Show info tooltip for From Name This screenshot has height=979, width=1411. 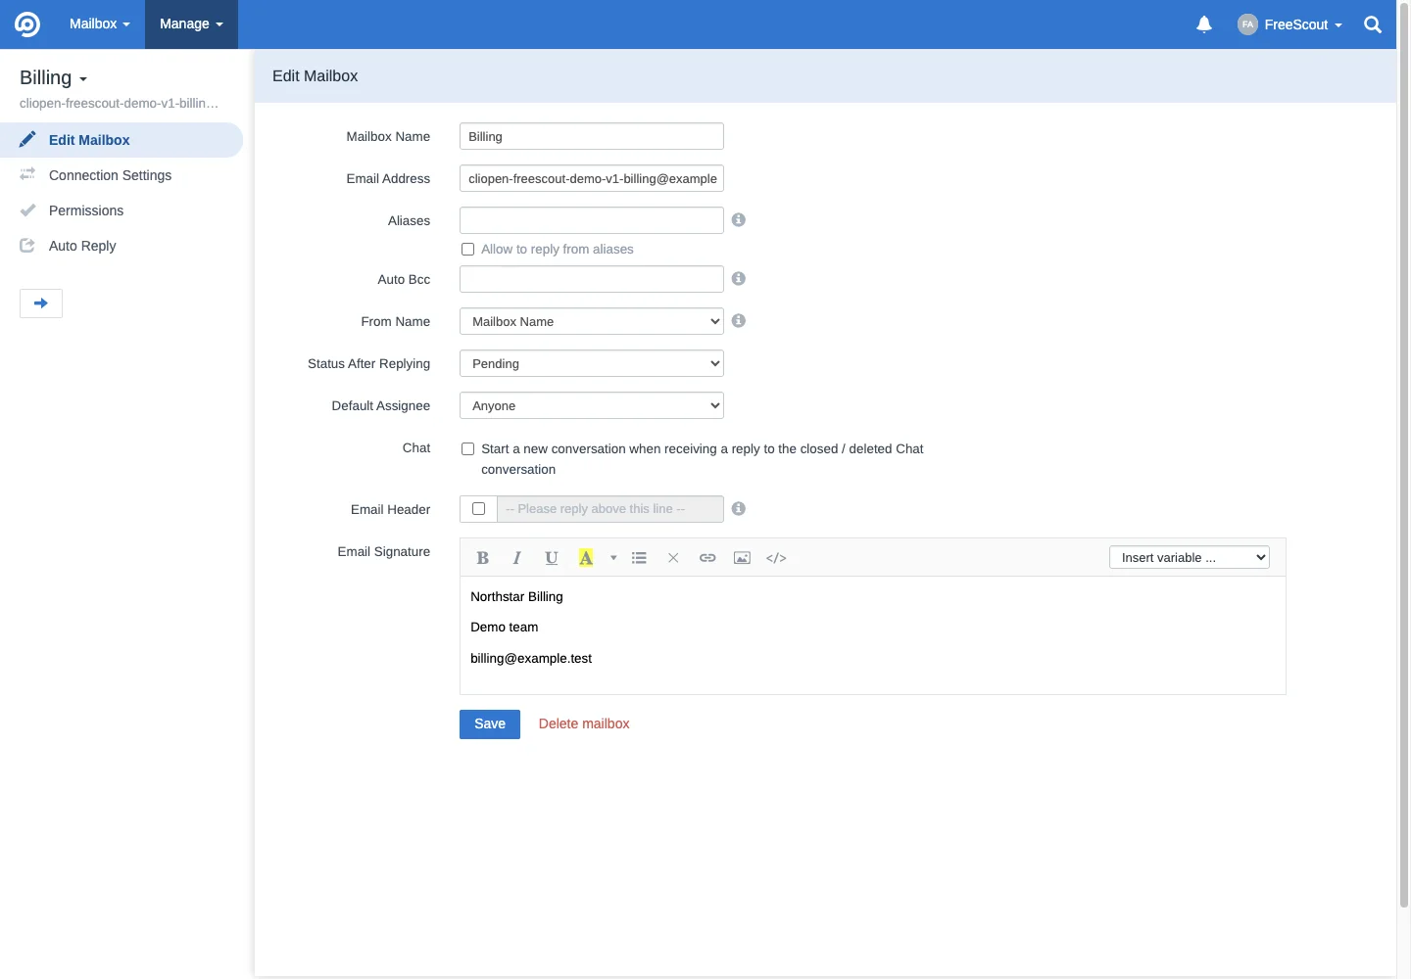(739, 321)
